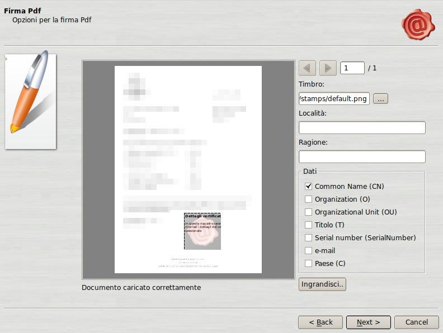Click the page number field
443x333 pixels.
pyautogui.click(x=352, y=68)
